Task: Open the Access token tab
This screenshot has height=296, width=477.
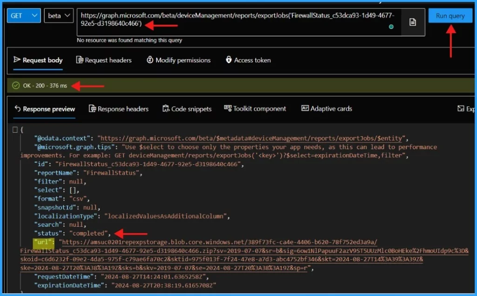Action: pyautogui.click(x=248, y=60)
